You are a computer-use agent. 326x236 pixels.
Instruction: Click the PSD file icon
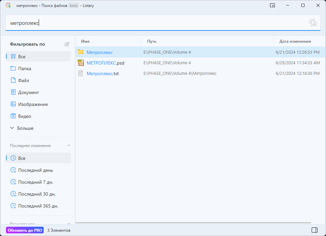click(x=80, y=63)
